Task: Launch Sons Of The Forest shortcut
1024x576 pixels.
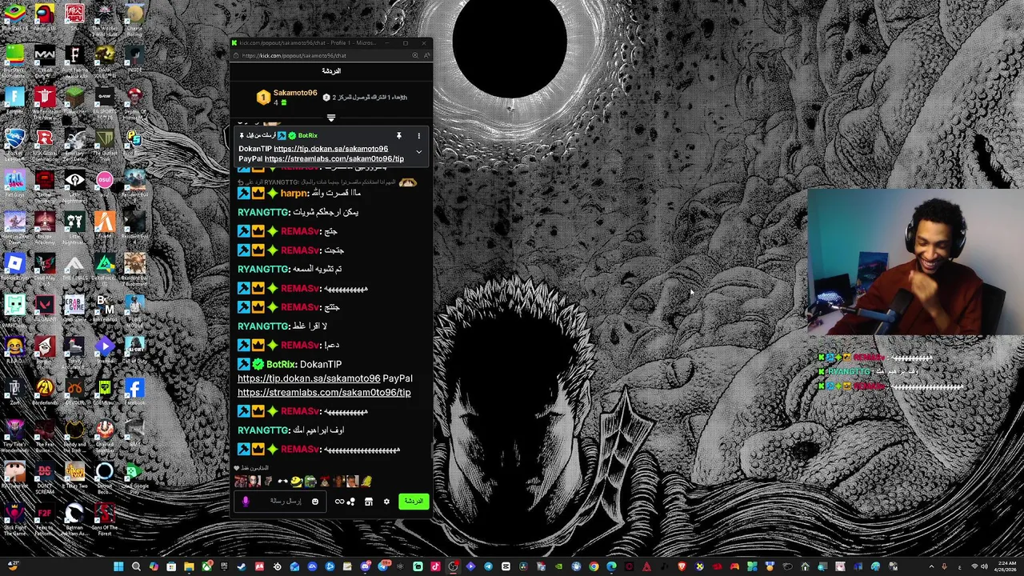Action: pos(105,520)
